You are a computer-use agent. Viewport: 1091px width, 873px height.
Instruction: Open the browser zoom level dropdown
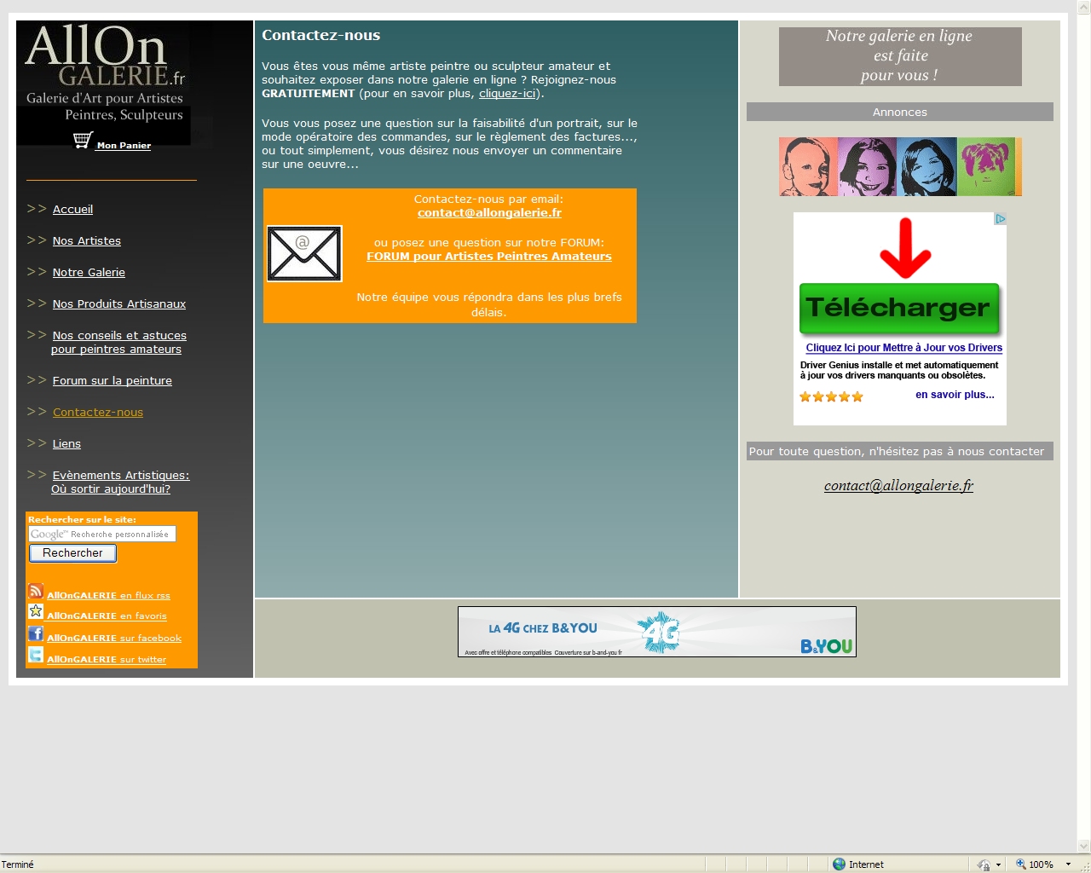click(1068, 864)
